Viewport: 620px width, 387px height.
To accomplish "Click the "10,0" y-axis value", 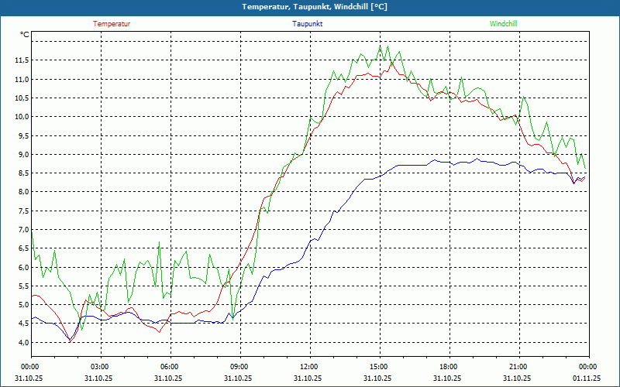I will pyautogui.click(x=22, y=117).
